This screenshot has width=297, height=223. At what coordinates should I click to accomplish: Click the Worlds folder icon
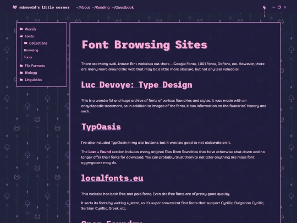click(21, 29)
